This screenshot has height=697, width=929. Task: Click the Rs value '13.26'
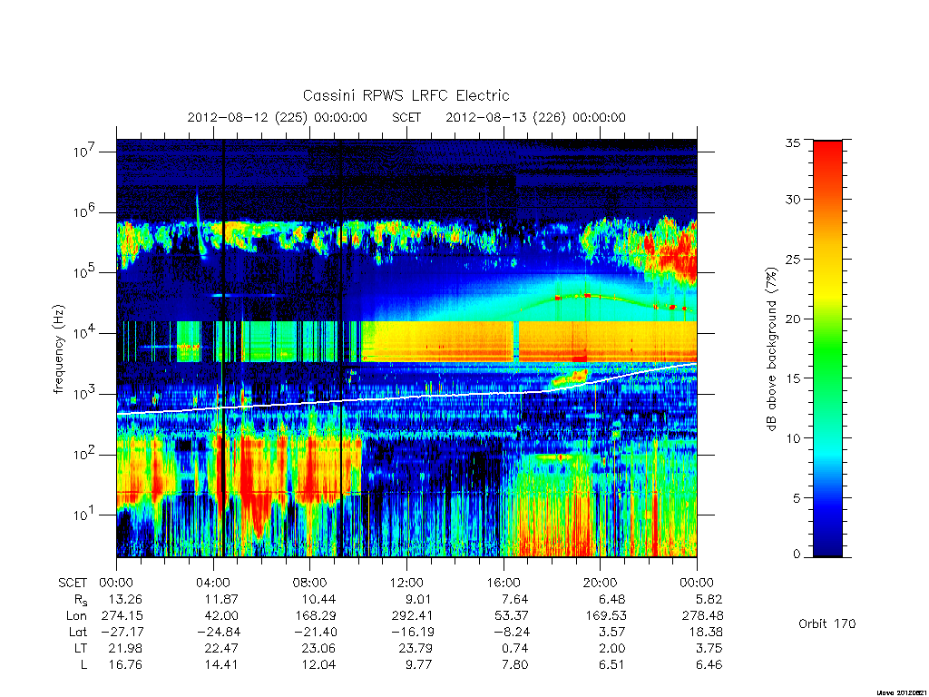125,599
